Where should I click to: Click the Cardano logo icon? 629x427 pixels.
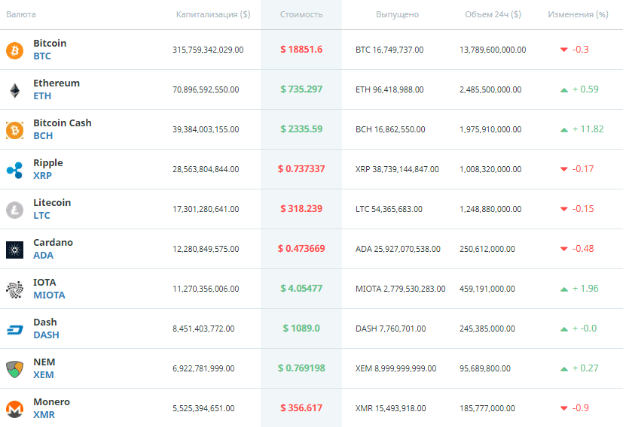pos(15,250)
